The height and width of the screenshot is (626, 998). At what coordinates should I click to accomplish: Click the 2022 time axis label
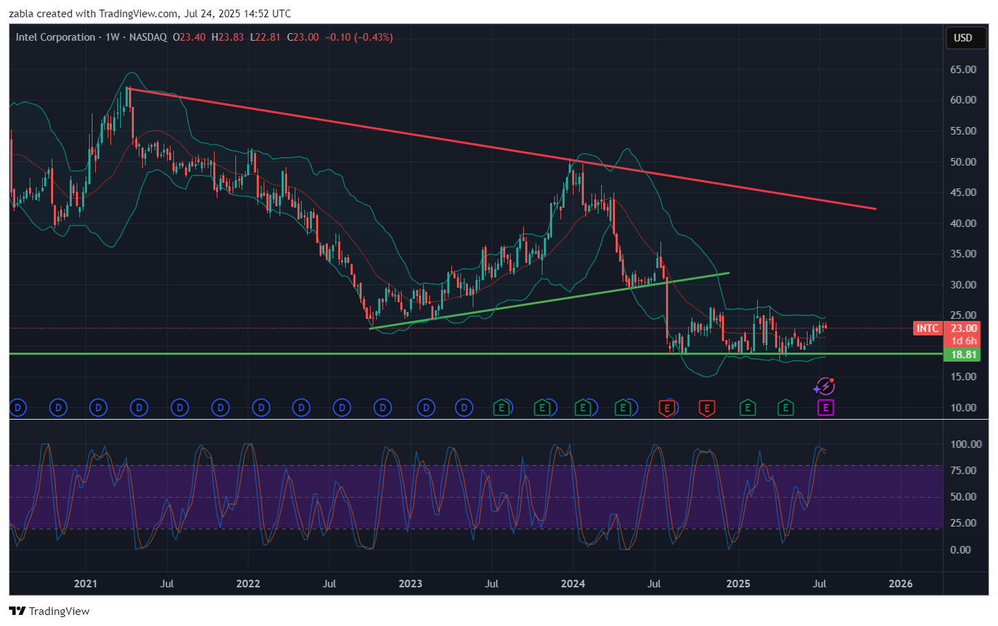pyautogui.click(x=248, y=584)
